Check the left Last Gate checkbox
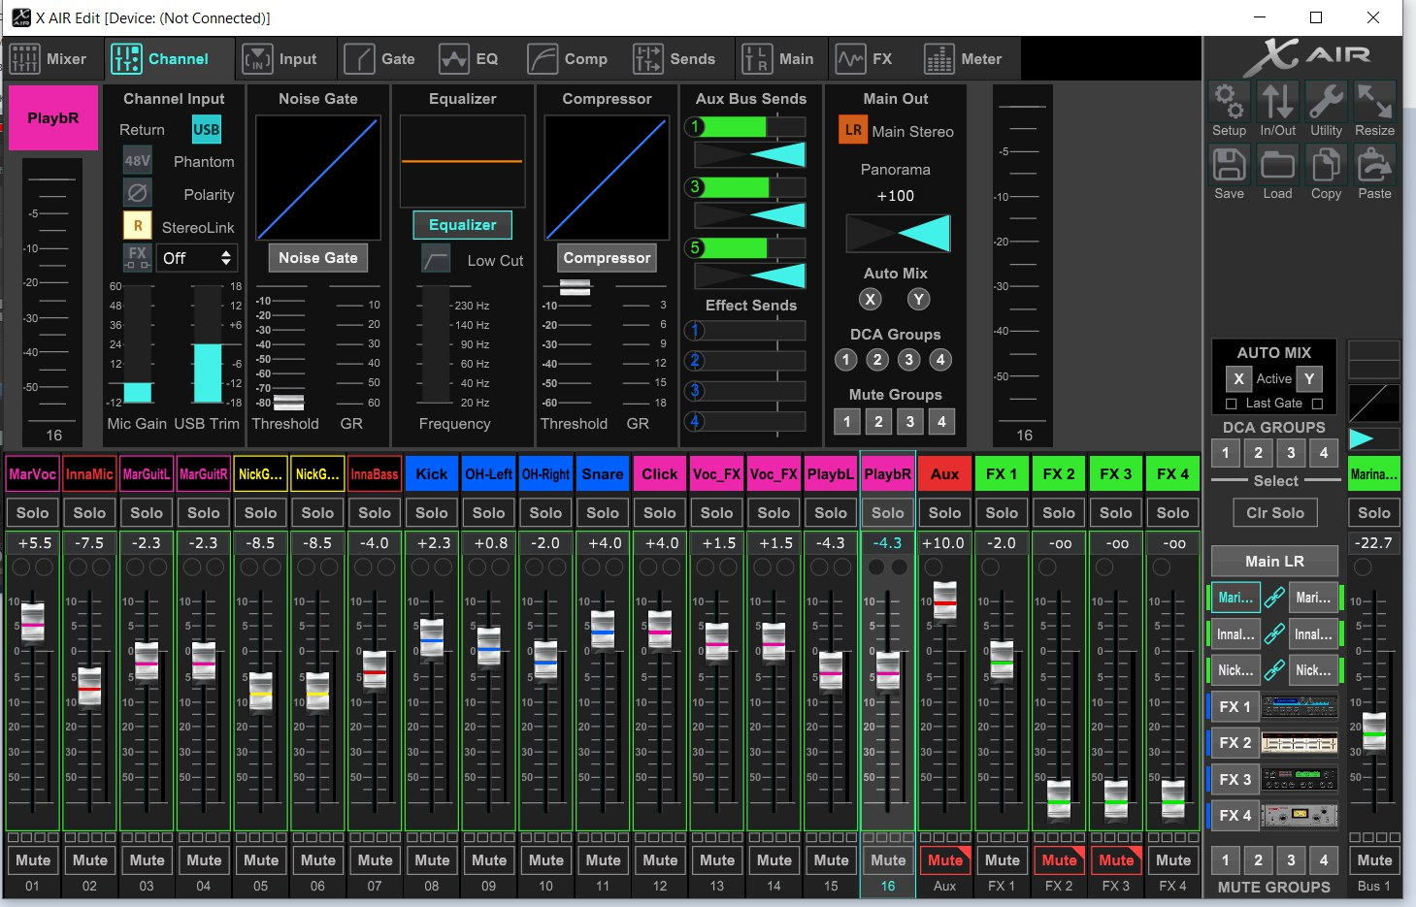Screen dimensions: 1416x907 [1232, 404]
